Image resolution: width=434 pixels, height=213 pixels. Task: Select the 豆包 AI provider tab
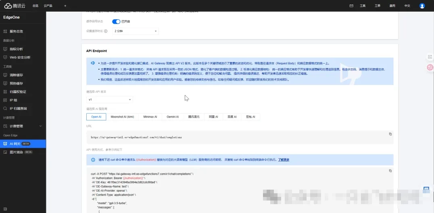pyautogui.click(x=250, y=117)
